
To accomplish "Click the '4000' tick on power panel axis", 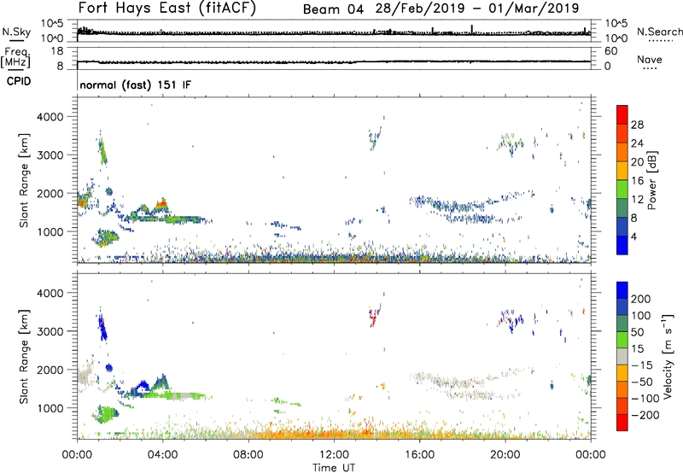I will (x=50, y=117).
